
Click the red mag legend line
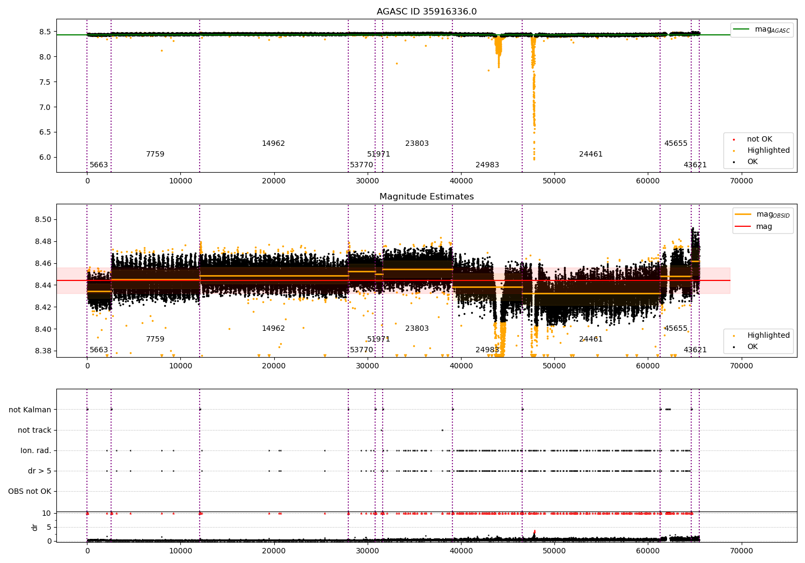(x=743, y=226)
